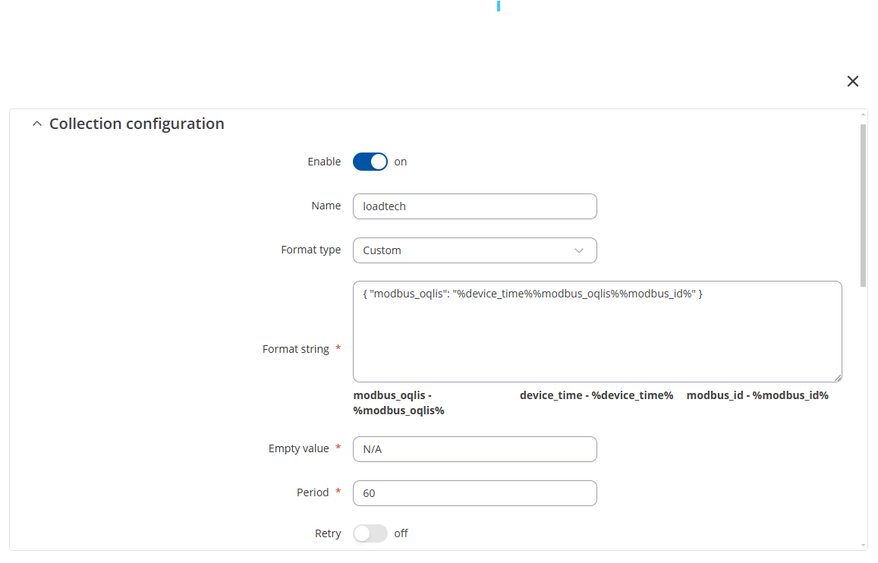
Task: Click the modbus_oqlis placeholder hint
Action: tap(398, 403)
